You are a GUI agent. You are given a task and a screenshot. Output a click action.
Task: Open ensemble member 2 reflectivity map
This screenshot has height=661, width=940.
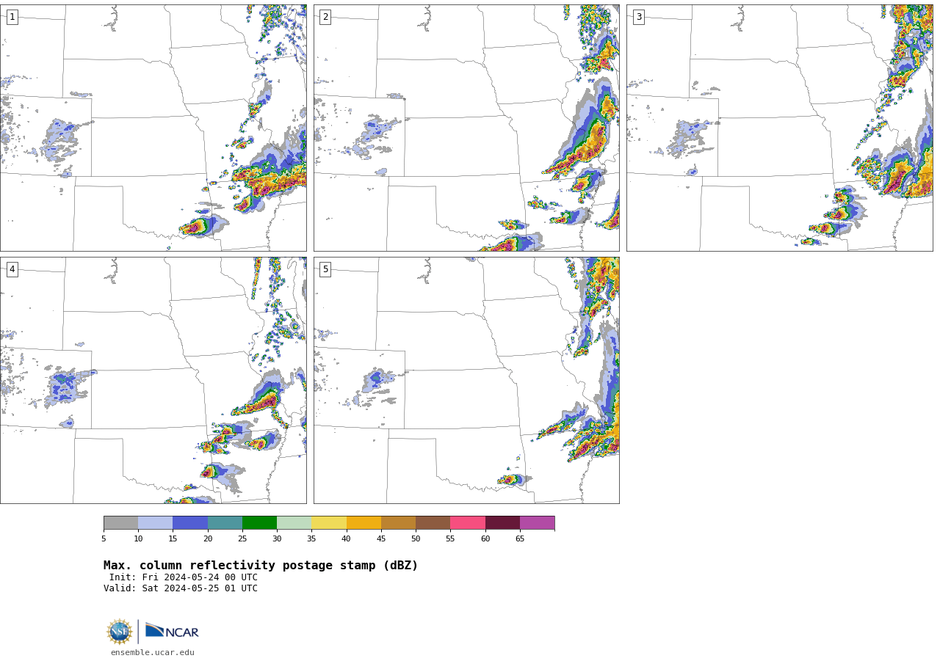coord(466,128)
